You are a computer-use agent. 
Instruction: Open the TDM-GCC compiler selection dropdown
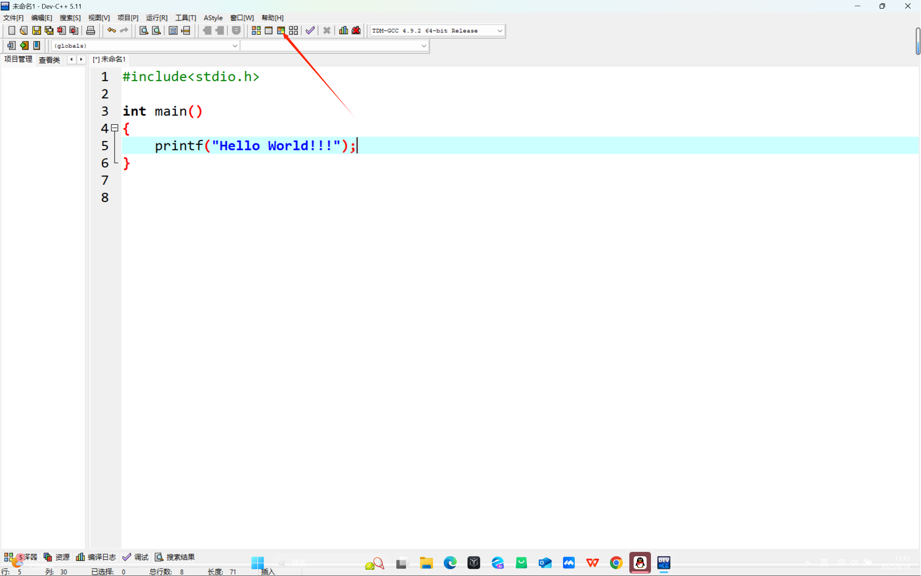500,31
